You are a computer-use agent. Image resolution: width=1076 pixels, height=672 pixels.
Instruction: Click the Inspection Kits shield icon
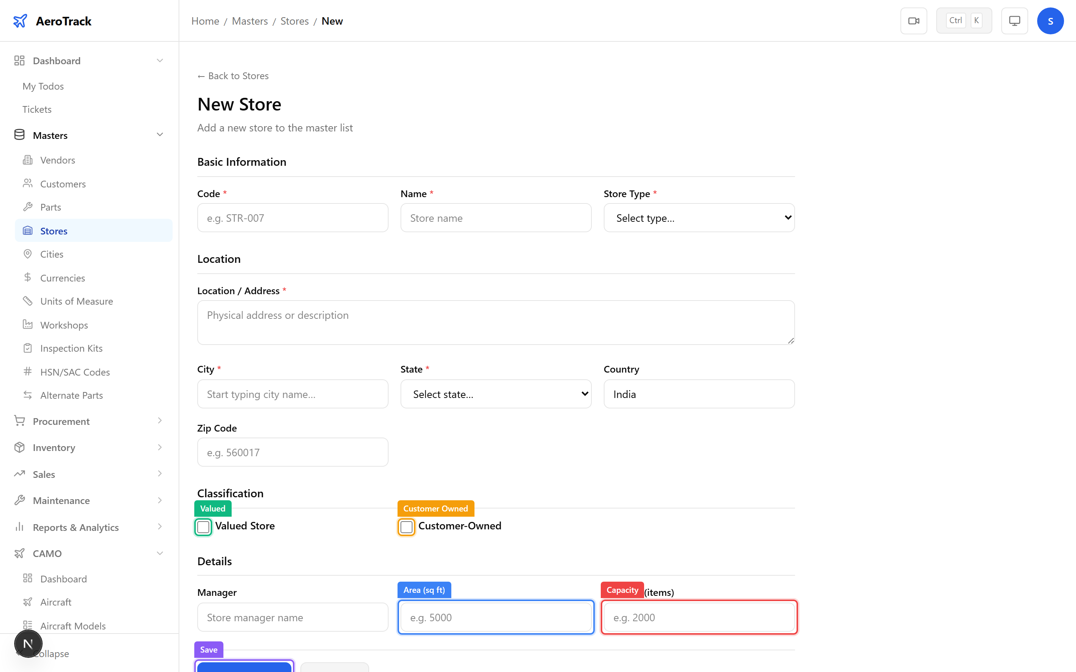pyautogui.click(x=28, y=348)
